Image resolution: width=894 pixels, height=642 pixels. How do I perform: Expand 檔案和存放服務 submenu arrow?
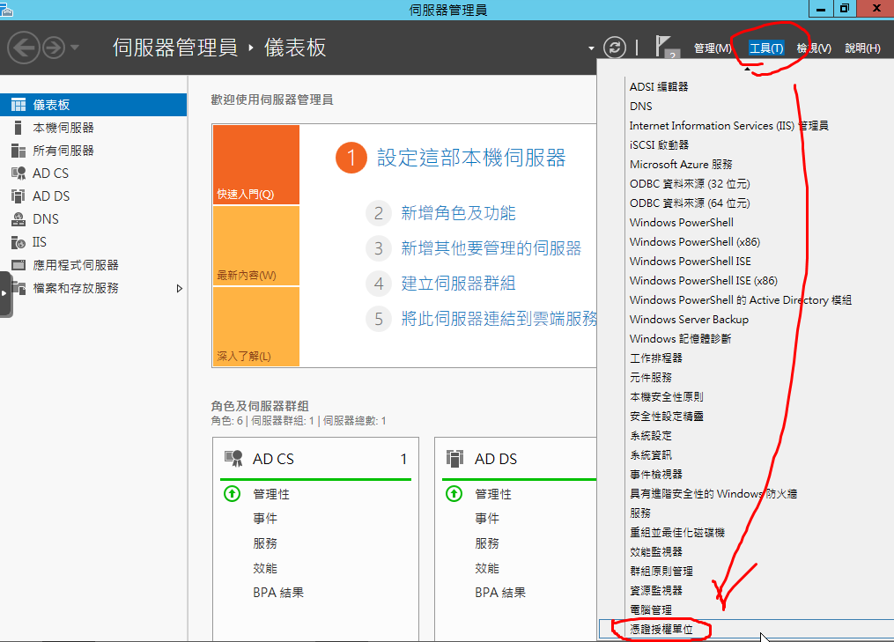coord(180,289)
